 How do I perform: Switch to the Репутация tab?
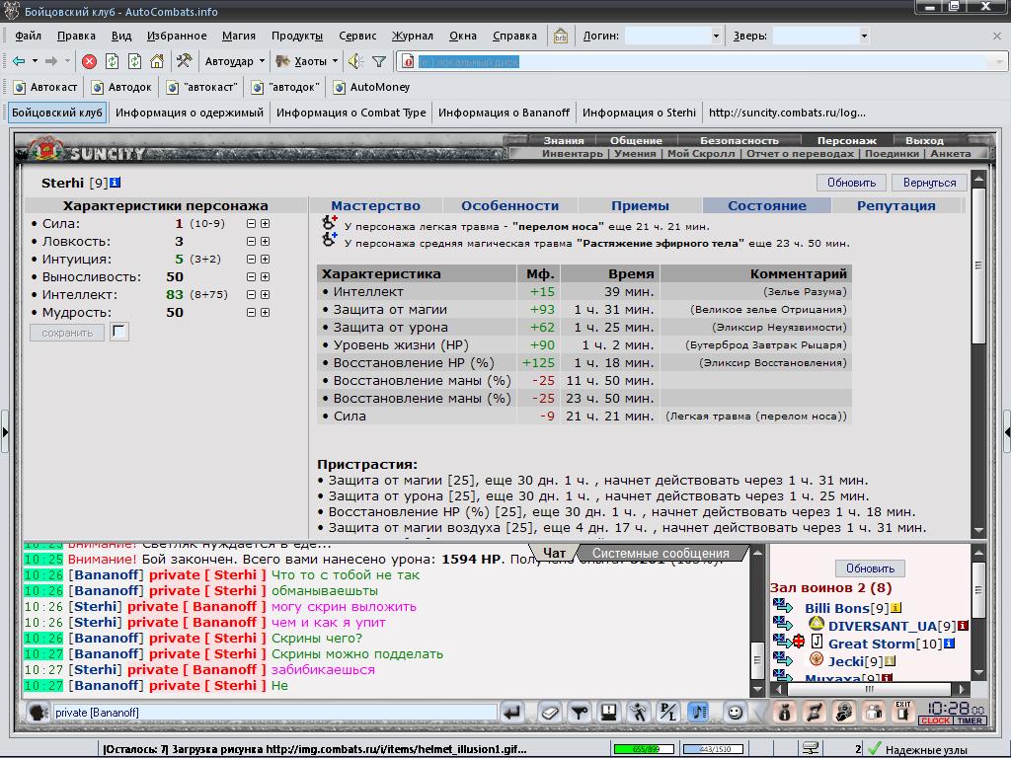pos(895,205)
